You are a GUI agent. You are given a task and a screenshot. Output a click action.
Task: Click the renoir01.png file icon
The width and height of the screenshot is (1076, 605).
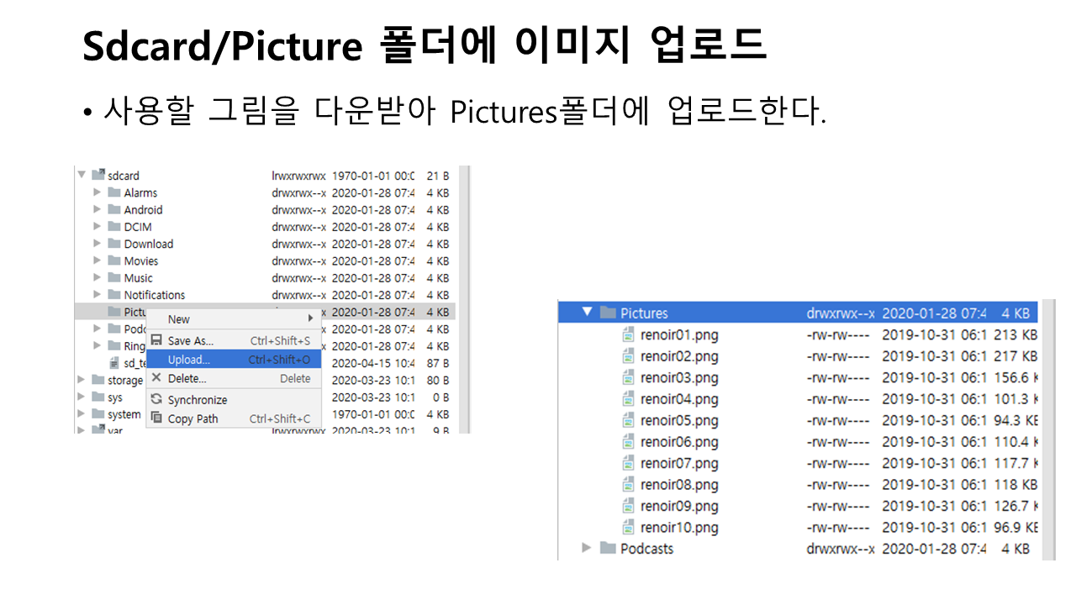click(x=628, y=335)
